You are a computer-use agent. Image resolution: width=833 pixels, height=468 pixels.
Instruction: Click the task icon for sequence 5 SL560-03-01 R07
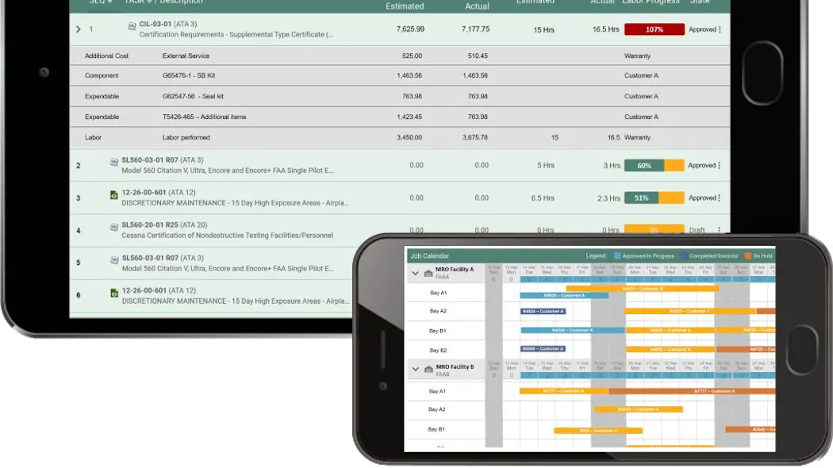(113, 259)
